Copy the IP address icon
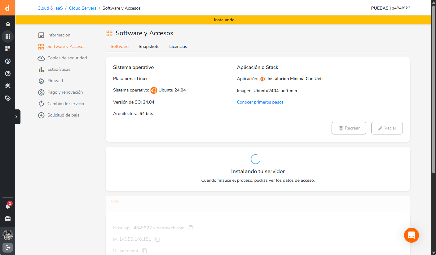The width and height of the screenshot is (436, 255). (157, 239)
